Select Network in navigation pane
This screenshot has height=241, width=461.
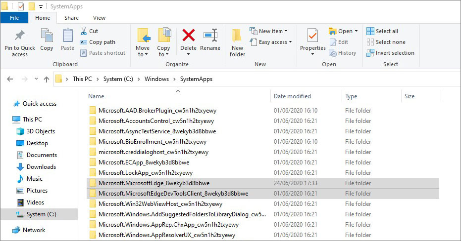click(29, 230)
